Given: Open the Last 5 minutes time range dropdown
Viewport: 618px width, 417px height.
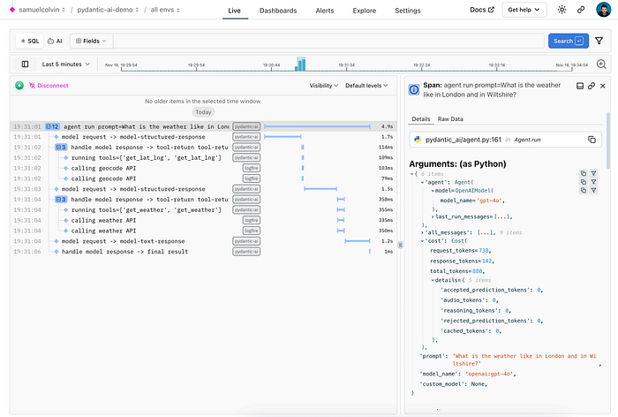Looking at the screenshot, I should (x=66, y=64).
